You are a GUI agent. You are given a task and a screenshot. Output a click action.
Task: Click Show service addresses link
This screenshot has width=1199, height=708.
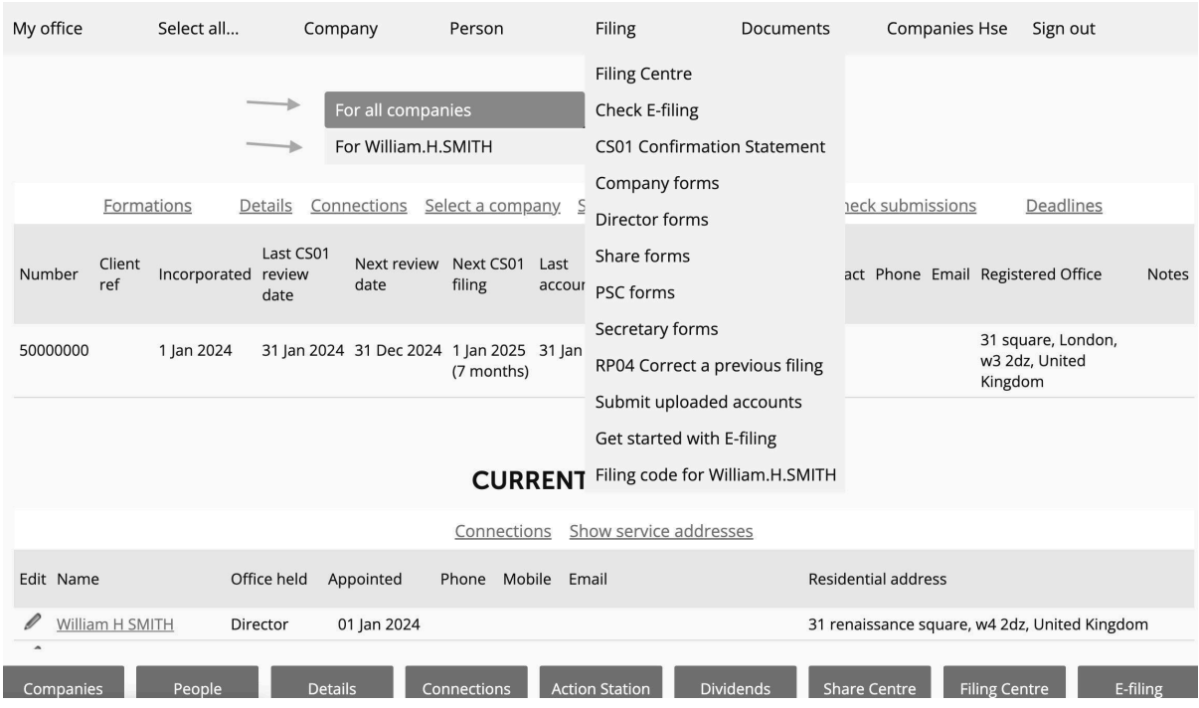pos(661,531)
